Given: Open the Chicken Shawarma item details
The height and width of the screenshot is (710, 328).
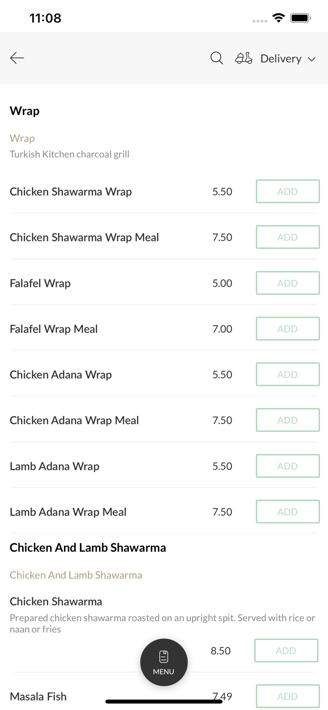Looking at the screenshot, I should (56, 602).
